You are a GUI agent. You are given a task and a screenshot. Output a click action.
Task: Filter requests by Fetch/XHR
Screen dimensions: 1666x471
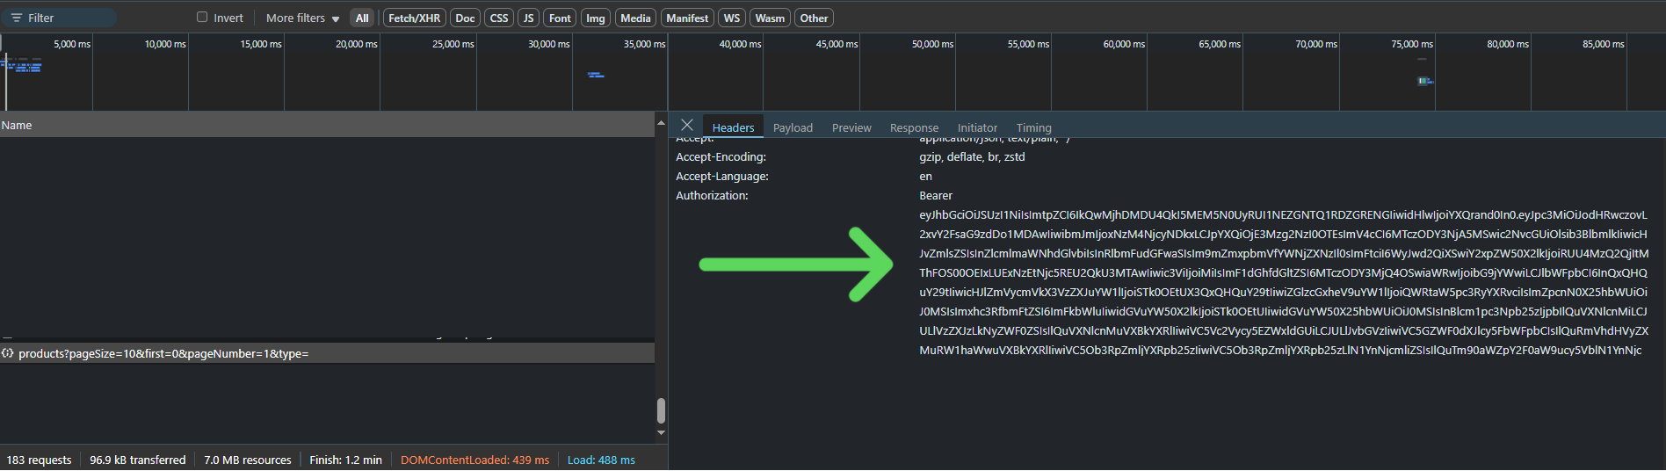coord(414,18)
